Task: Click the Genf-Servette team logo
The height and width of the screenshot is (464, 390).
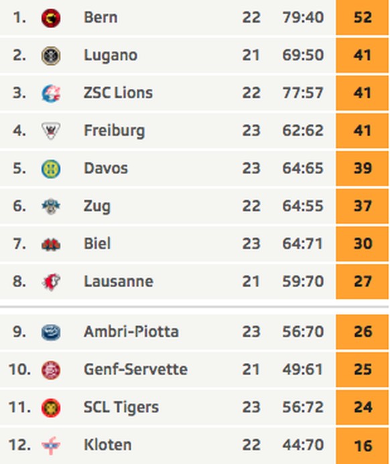Action: pyautogui.click(x=51, y=370)
